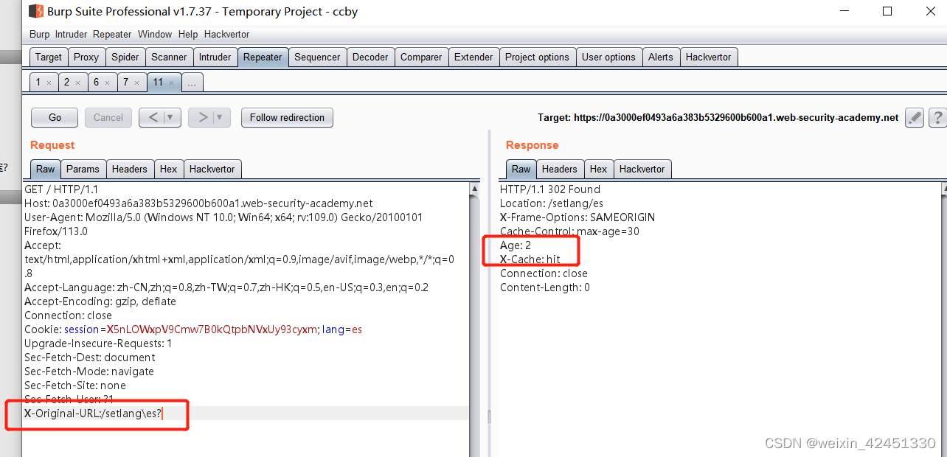Open the Intruder menu
This screenshot has height=457, width=947.
[70, 34]
